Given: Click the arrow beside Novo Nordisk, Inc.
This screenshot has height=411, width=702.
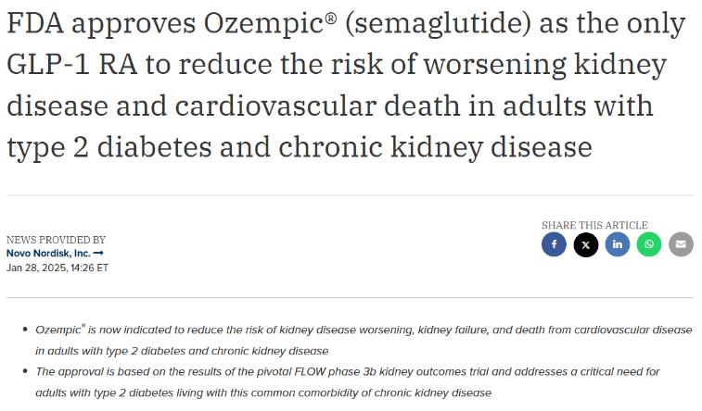Looking at the screenshot, I should pos(98,254).
